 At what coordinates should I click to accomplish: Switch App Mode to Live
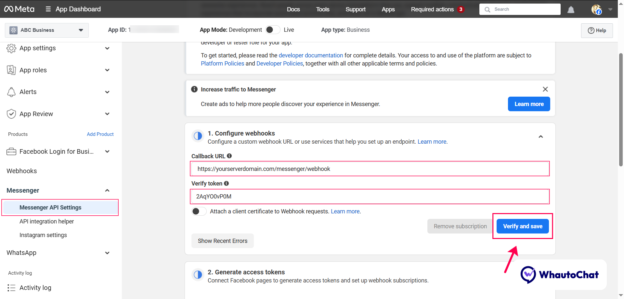point(273,30)
